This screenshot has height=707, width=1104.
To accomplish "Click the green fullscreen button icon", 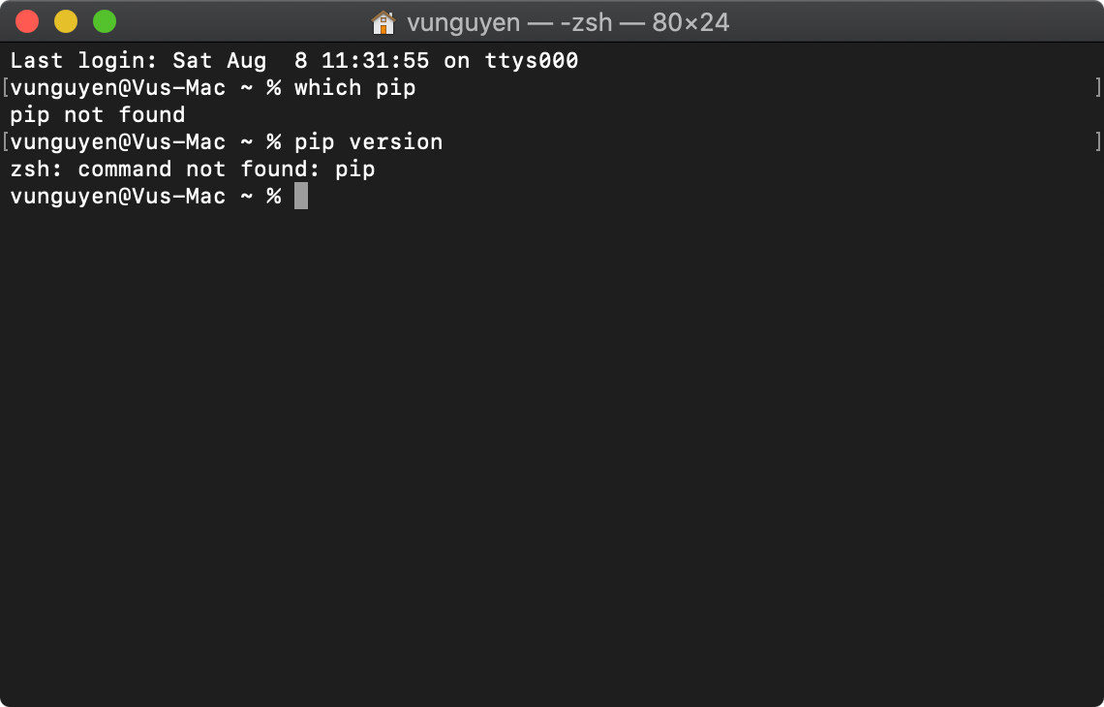I will (103, 18).
